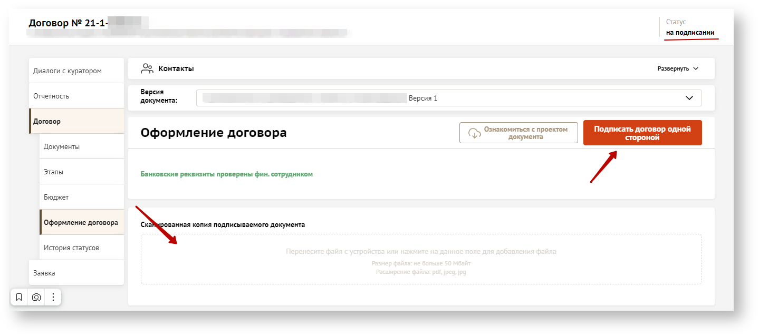Select Оформление договора sidebar item
The height and width of the screenshot is (336, 759).
[x=81, y=222]
